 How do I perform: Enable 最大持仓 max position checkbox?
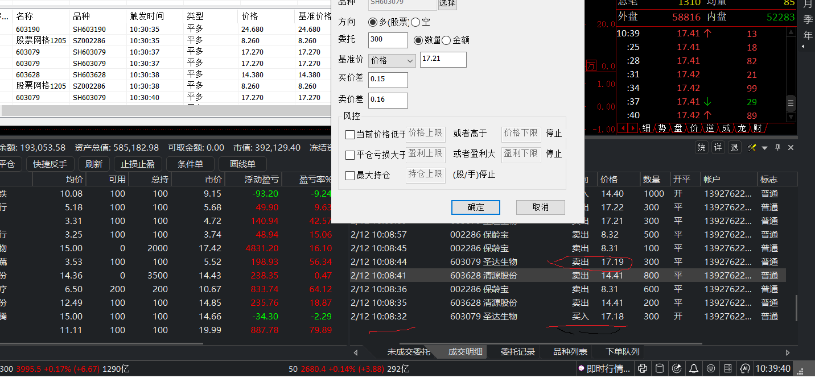click(350, 175)
